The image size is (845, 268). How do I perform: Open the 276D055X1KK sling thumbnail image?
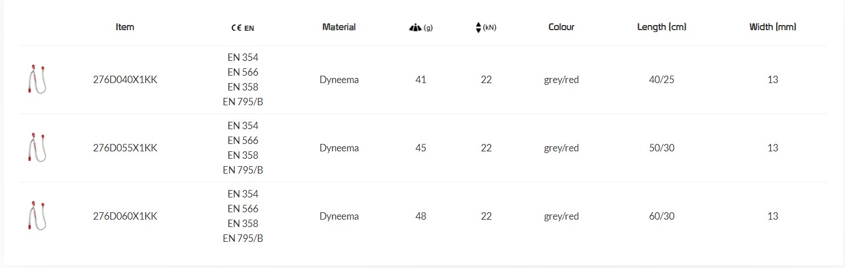tap(36, 148)
